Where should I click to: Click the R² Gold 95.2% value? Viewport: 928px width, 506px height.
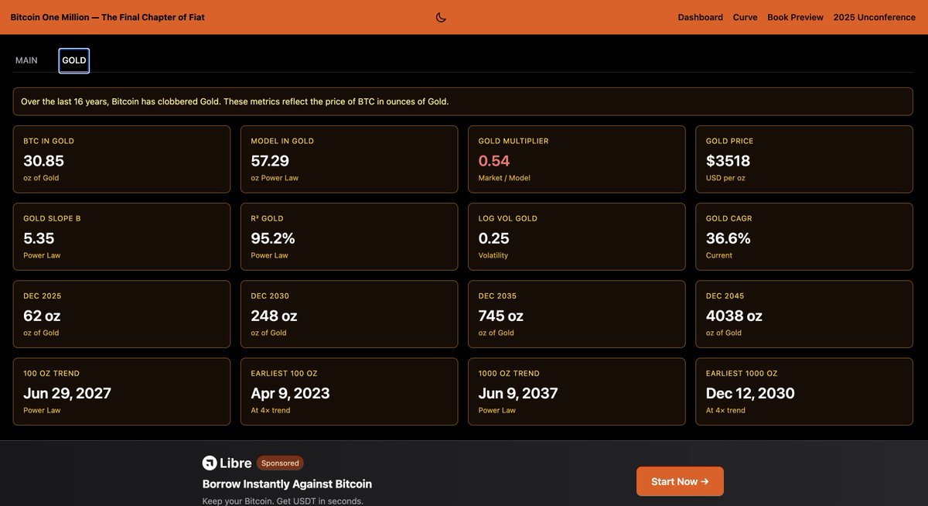coord(273,238)
